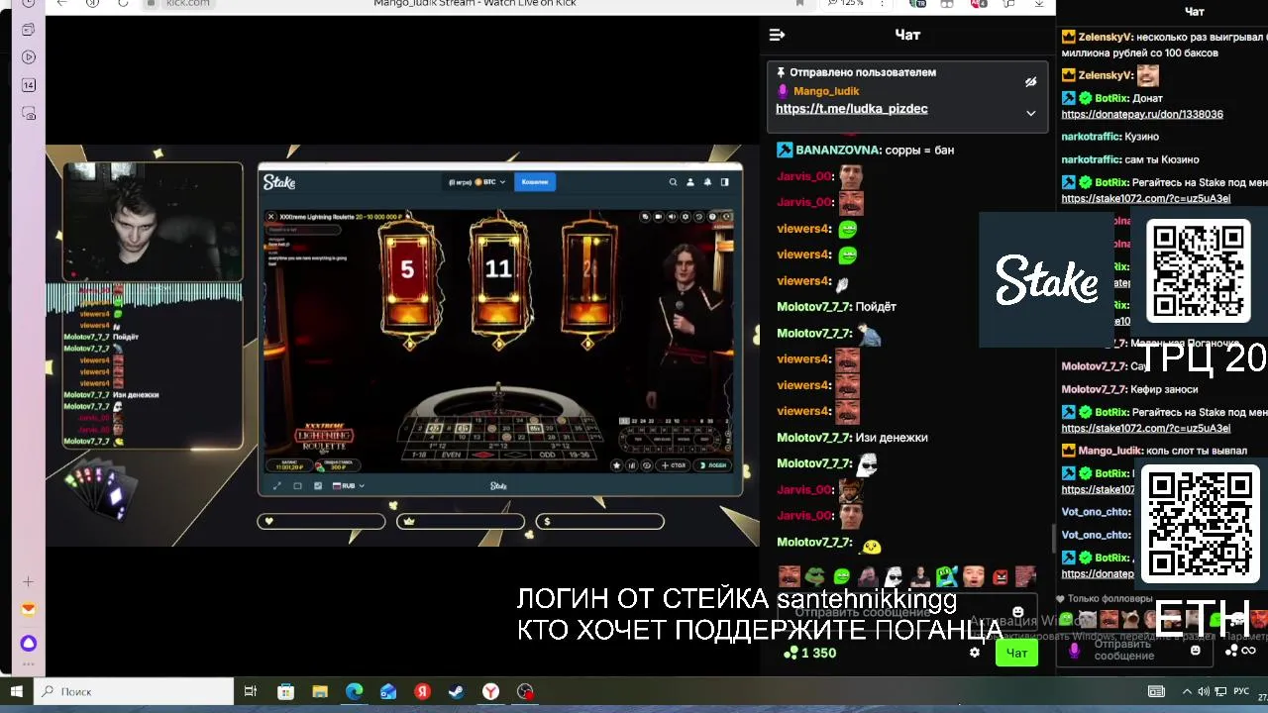Image resolution: width=1268 pixels, height=713 pixels.
Task: Select the EVEN bet on roulette table
Action: (x=451, y=455)
